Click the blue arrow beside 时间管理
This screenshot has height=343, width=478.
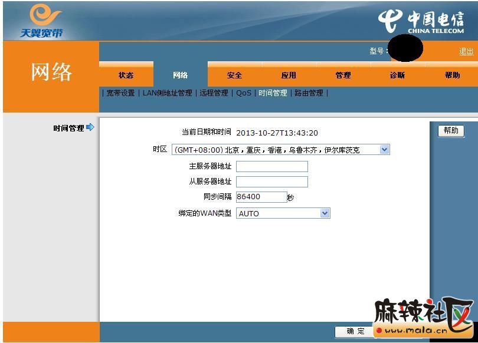(90, 127)
